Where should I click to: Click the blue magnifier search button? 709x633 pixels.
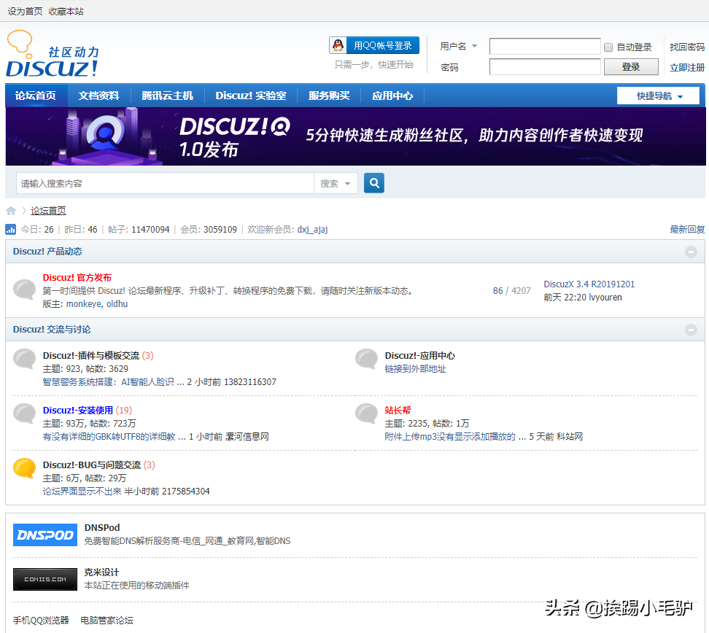point(374,183)
